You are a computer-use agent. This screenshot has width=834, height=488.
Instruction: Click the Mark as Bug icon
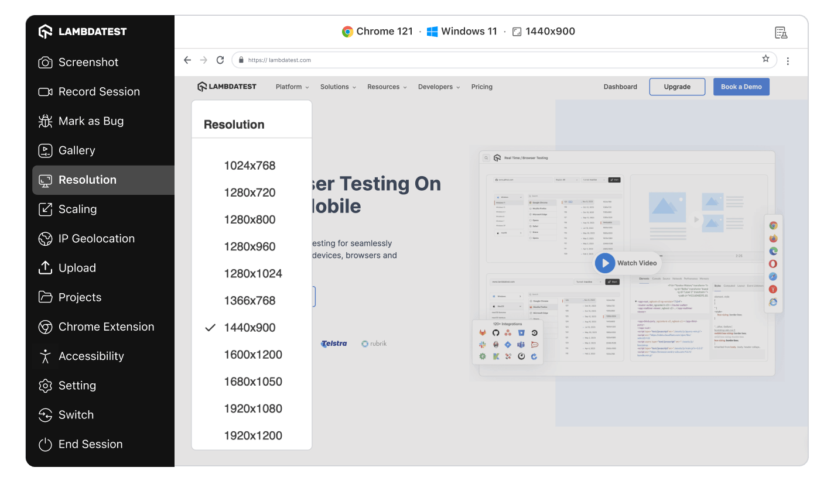coord(45,121)
